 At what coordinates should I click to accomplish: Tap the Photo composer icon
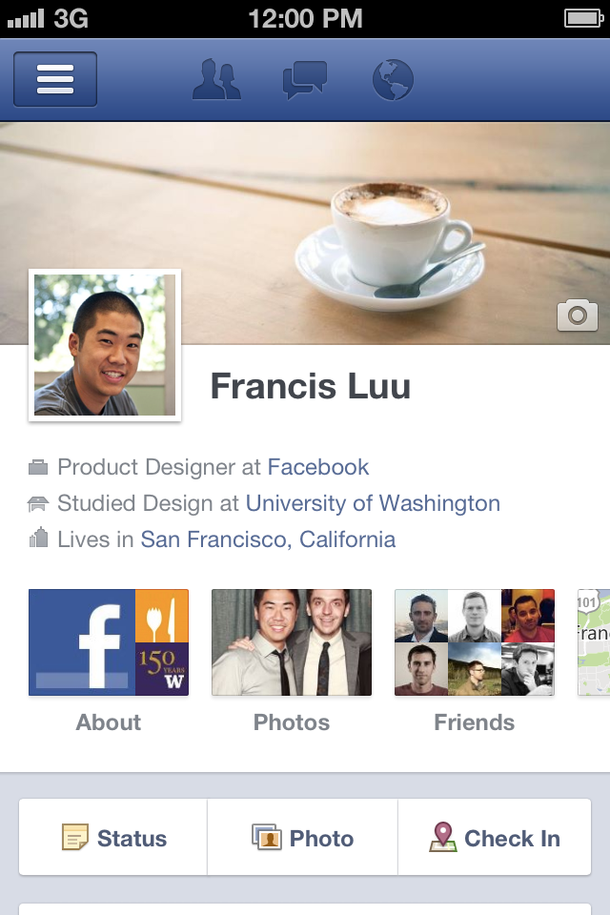point(267,837)
